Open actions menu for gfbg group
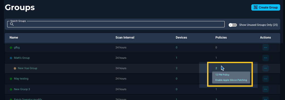This screenshot has width=285, height=100. (265, 47)
